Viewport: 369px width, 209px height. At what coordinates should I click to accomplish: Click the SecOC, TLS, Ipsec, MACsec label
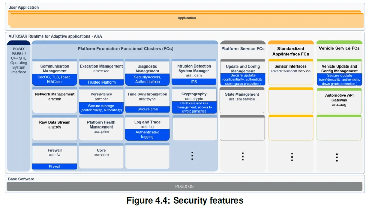coord(55,79)
